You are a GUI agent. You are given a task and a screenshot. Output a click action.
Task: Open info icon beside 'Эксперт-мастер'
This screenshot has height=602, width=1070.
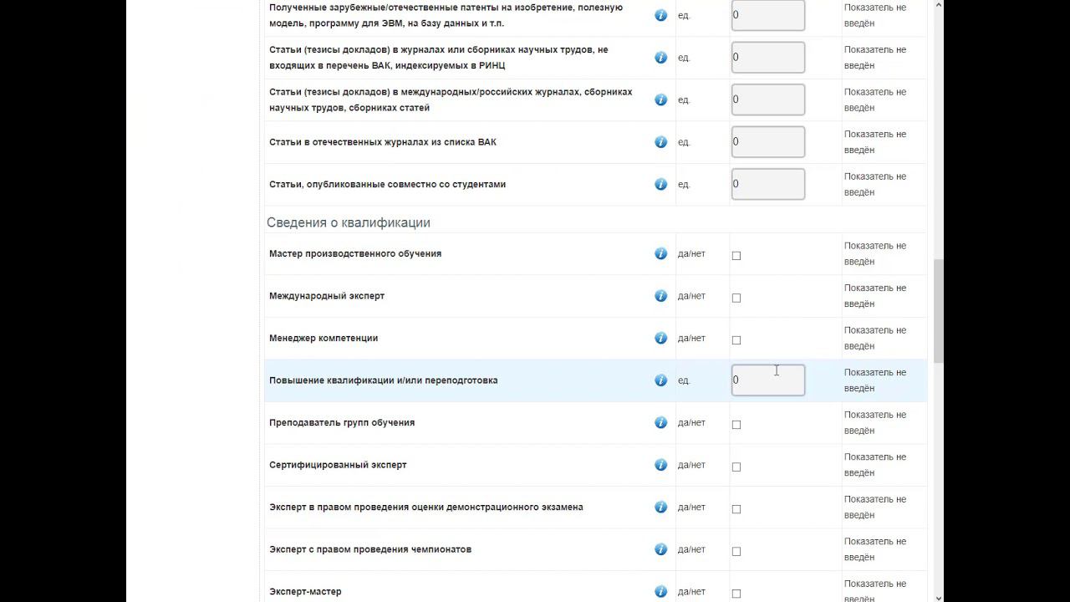coord(660,591)
